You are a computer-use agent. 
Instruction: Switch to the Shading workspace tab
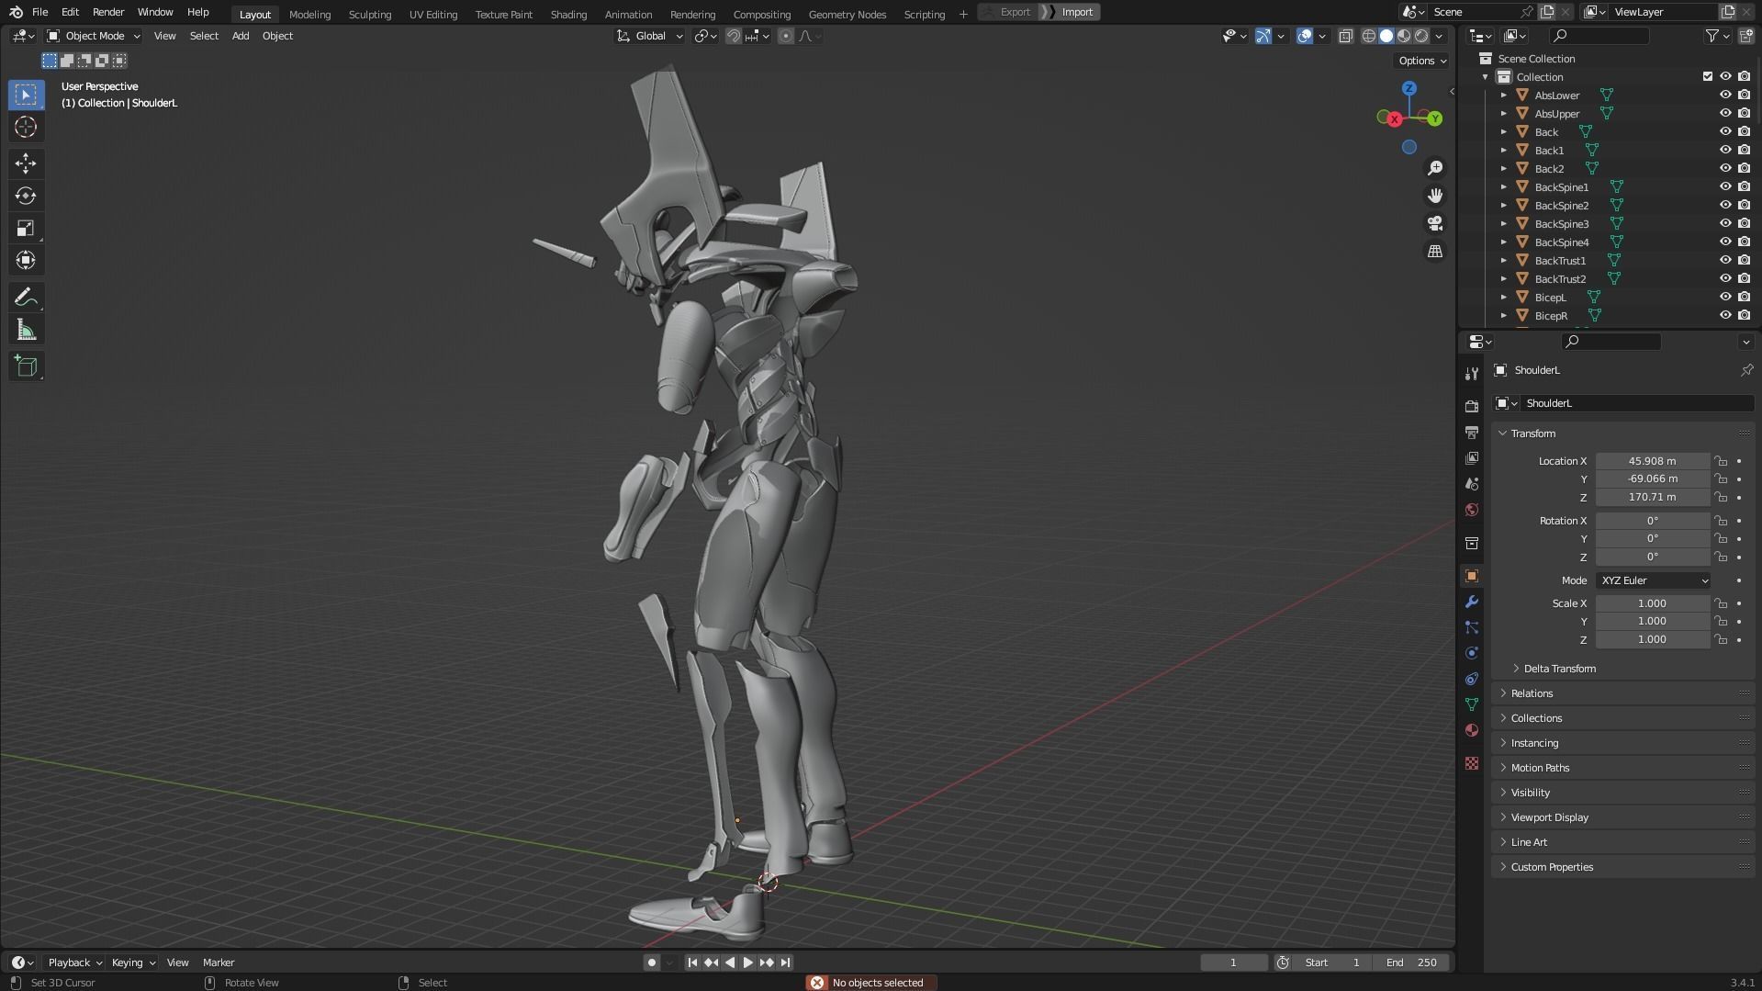click(568, 14)
